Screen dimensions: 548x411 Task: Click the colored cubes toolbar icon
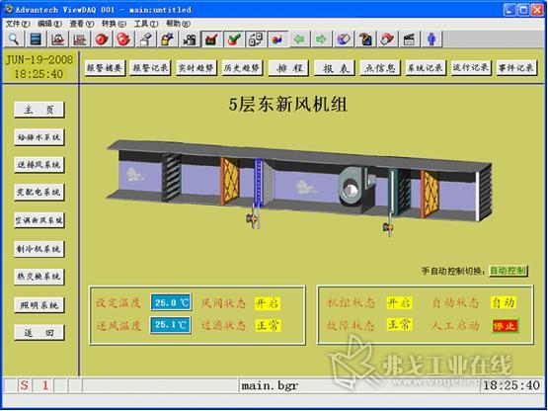coord(277,39)
